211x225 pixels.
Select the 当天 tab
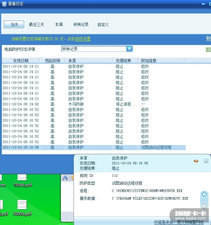(x=14, y=24)
